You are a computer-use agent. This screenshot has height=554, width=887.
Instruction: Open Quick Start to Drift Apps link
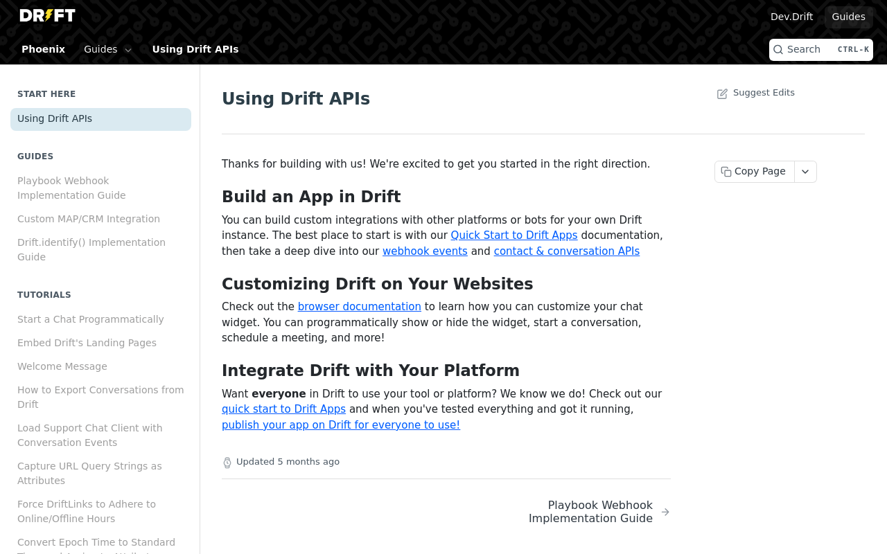514,235
